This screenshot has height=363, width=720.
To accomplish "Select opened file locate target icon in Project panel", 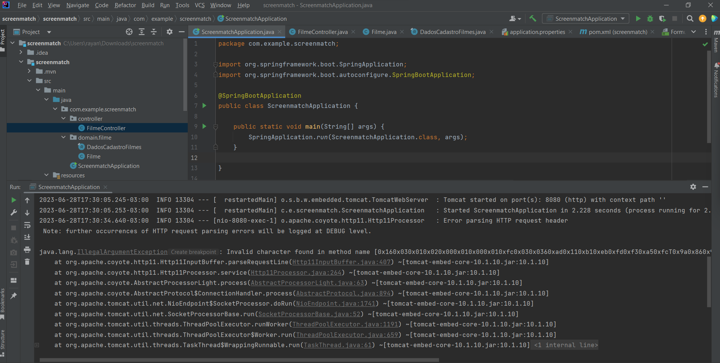I will click(x=129, y=32).
